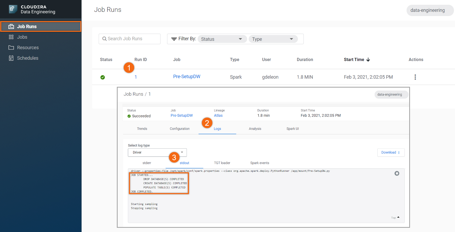Click the Stopping sampling log line
The height and width of the screenshot is (232, 455).
pos(144,208)
